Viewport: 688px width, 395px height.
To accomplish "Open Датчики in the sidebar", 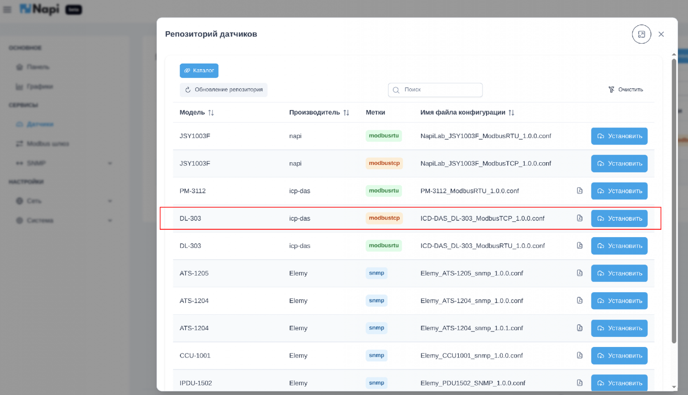I will tap(35, 124).
